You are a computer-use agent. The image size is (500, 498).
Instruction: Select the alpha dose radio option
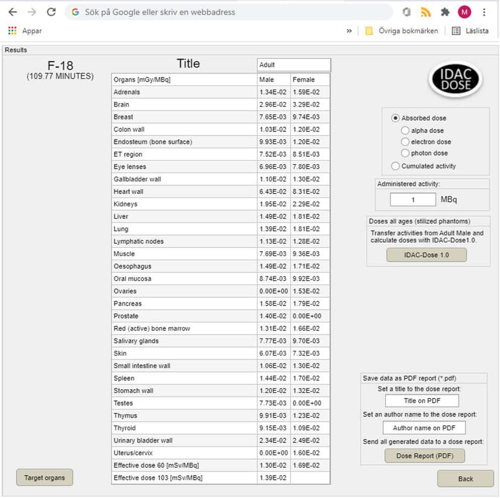[x=405, y=130]
